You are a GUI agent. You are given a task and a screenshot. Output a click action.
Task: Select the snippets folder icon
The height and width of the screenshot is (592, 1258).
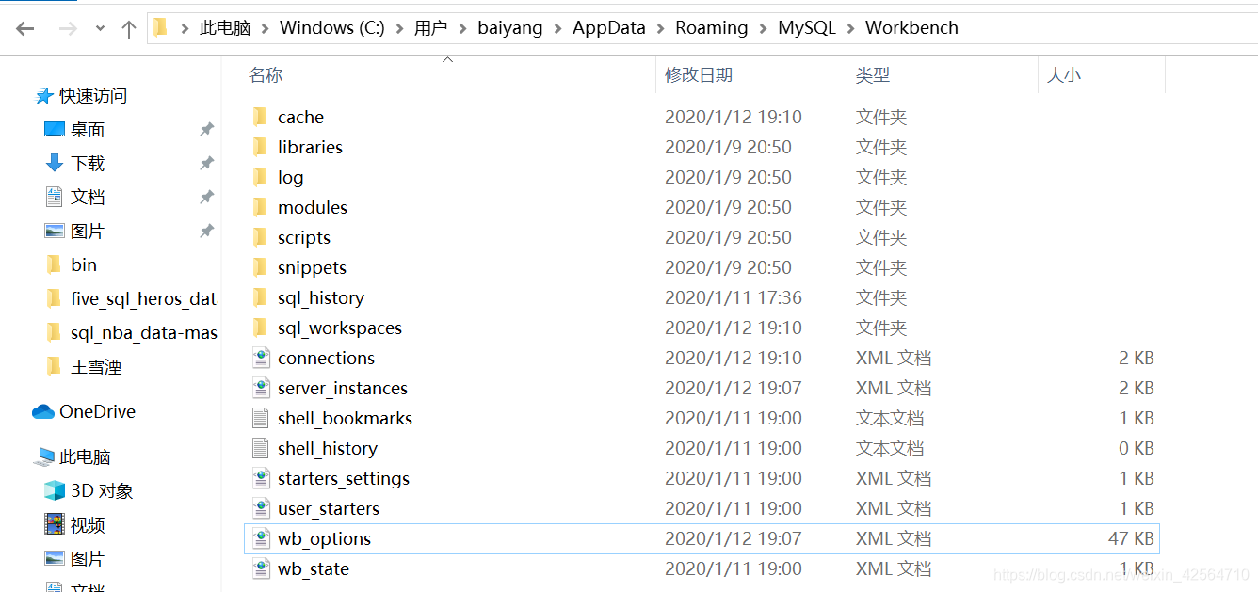tap(261, 267)
